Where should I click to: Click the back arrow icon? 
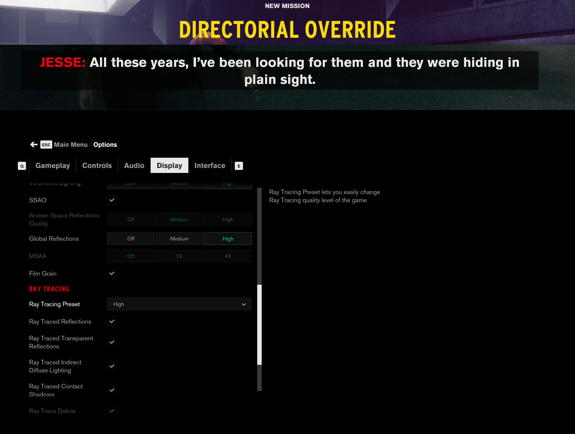(x=34, y=145)
